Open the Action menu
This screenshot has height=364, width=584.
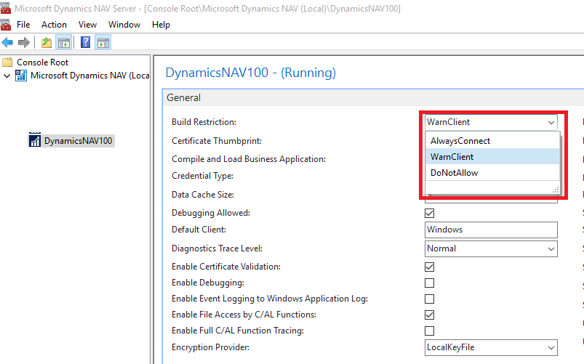[54, 25]
